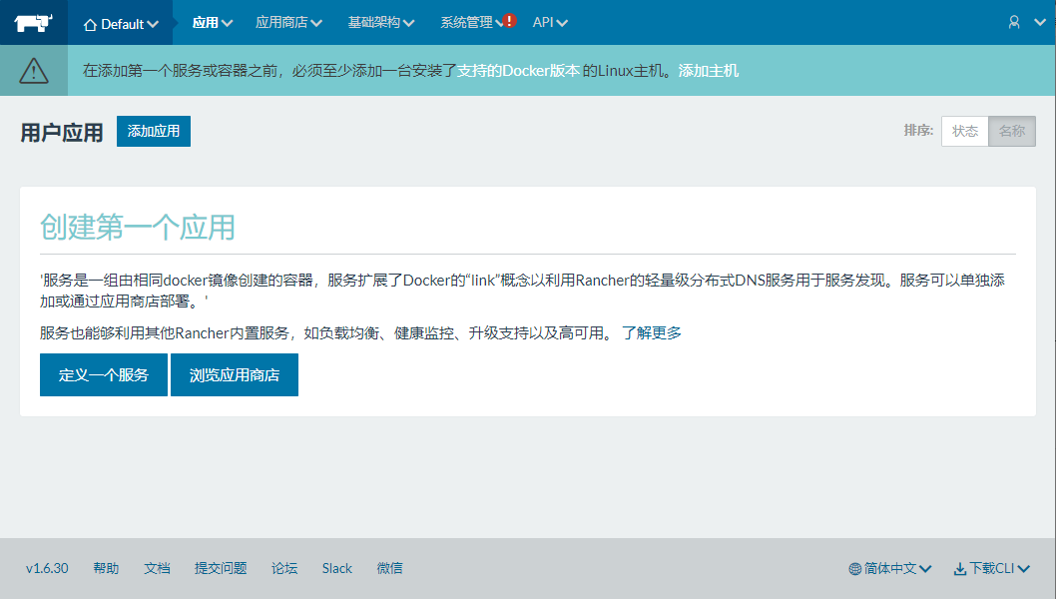Click the 添加主机 link in banner

709,71
